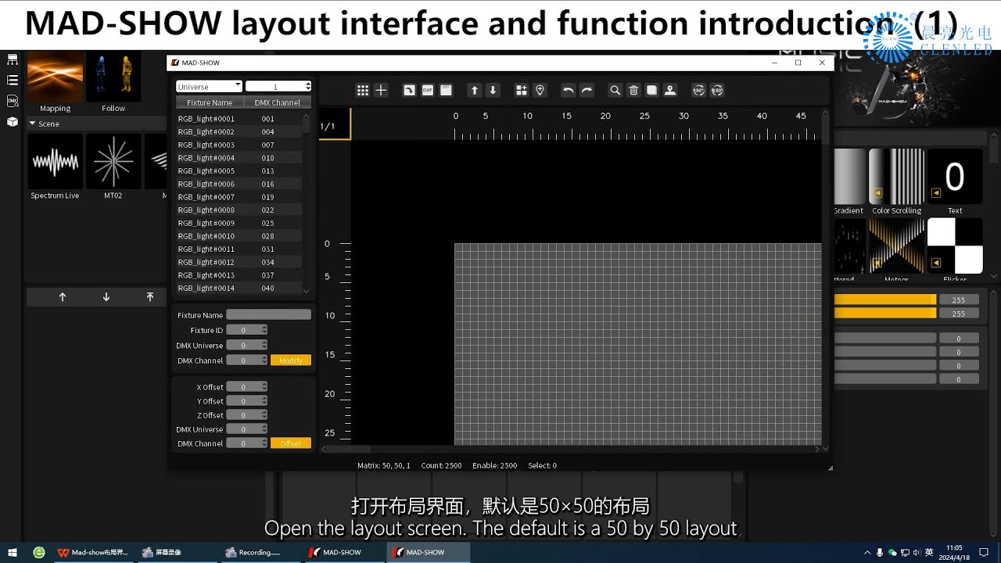Select the row RGB_light#0010
The image size is (1001, 563).
click(x=239, y=236)
